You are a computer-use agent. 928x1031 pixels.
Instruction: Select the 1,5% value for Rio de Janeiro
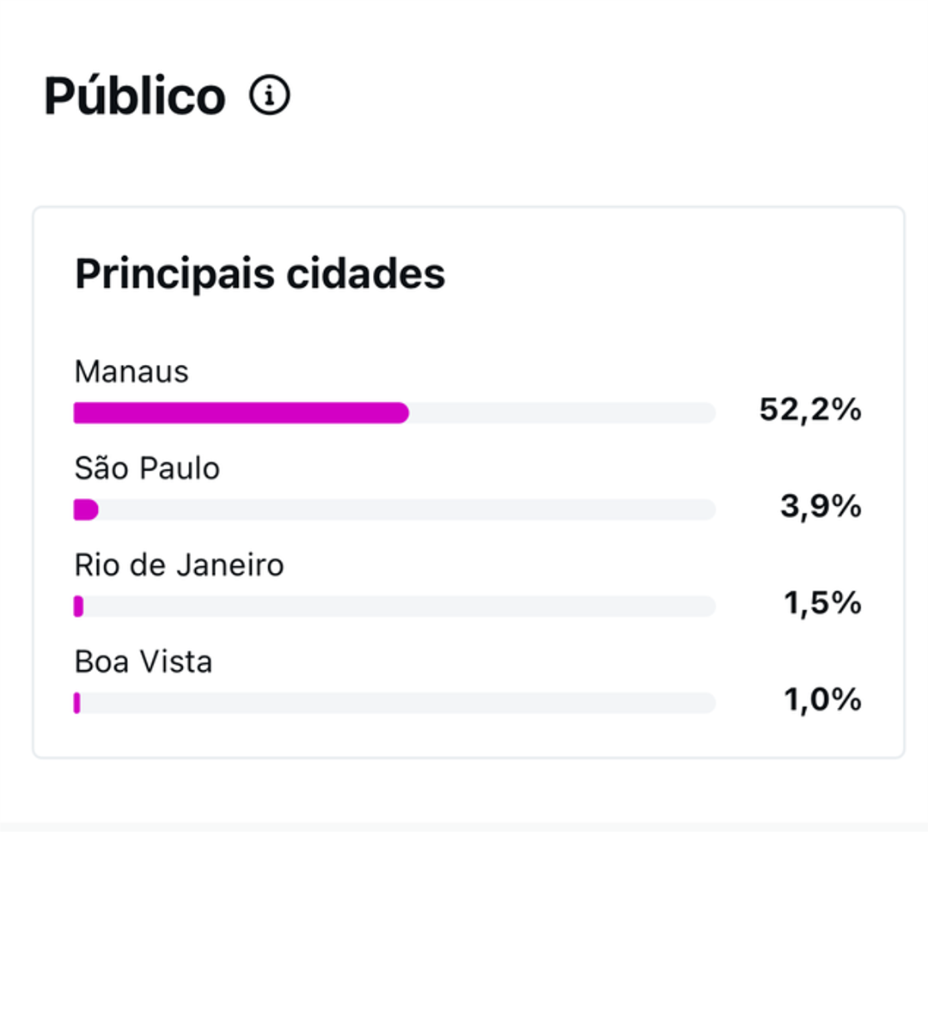tap(821, 604)
